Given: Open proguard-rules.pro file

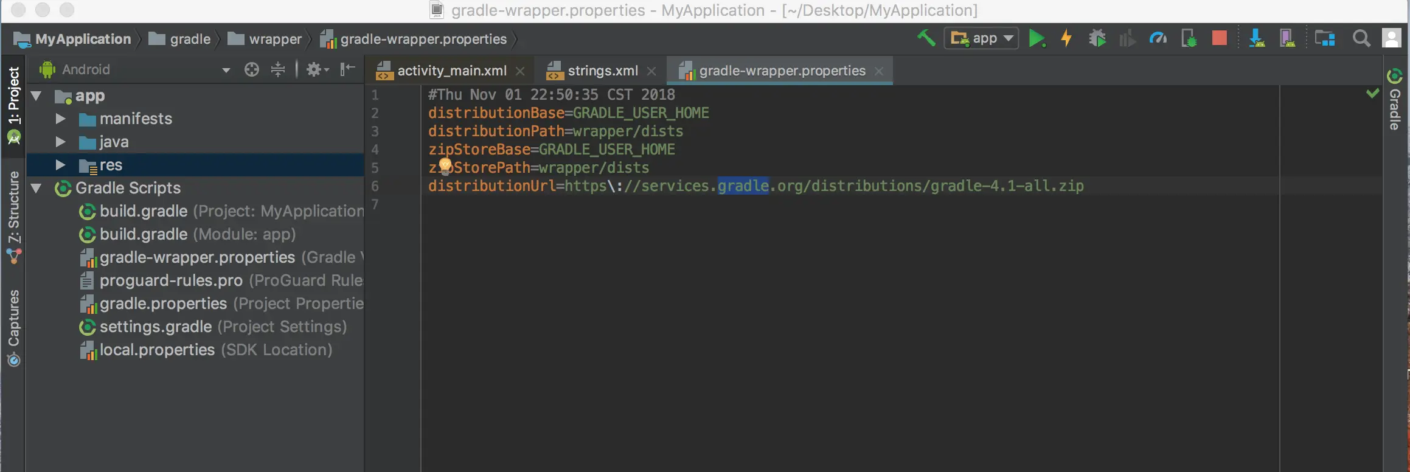Looking at the screenshot, I should pos(221,280).
